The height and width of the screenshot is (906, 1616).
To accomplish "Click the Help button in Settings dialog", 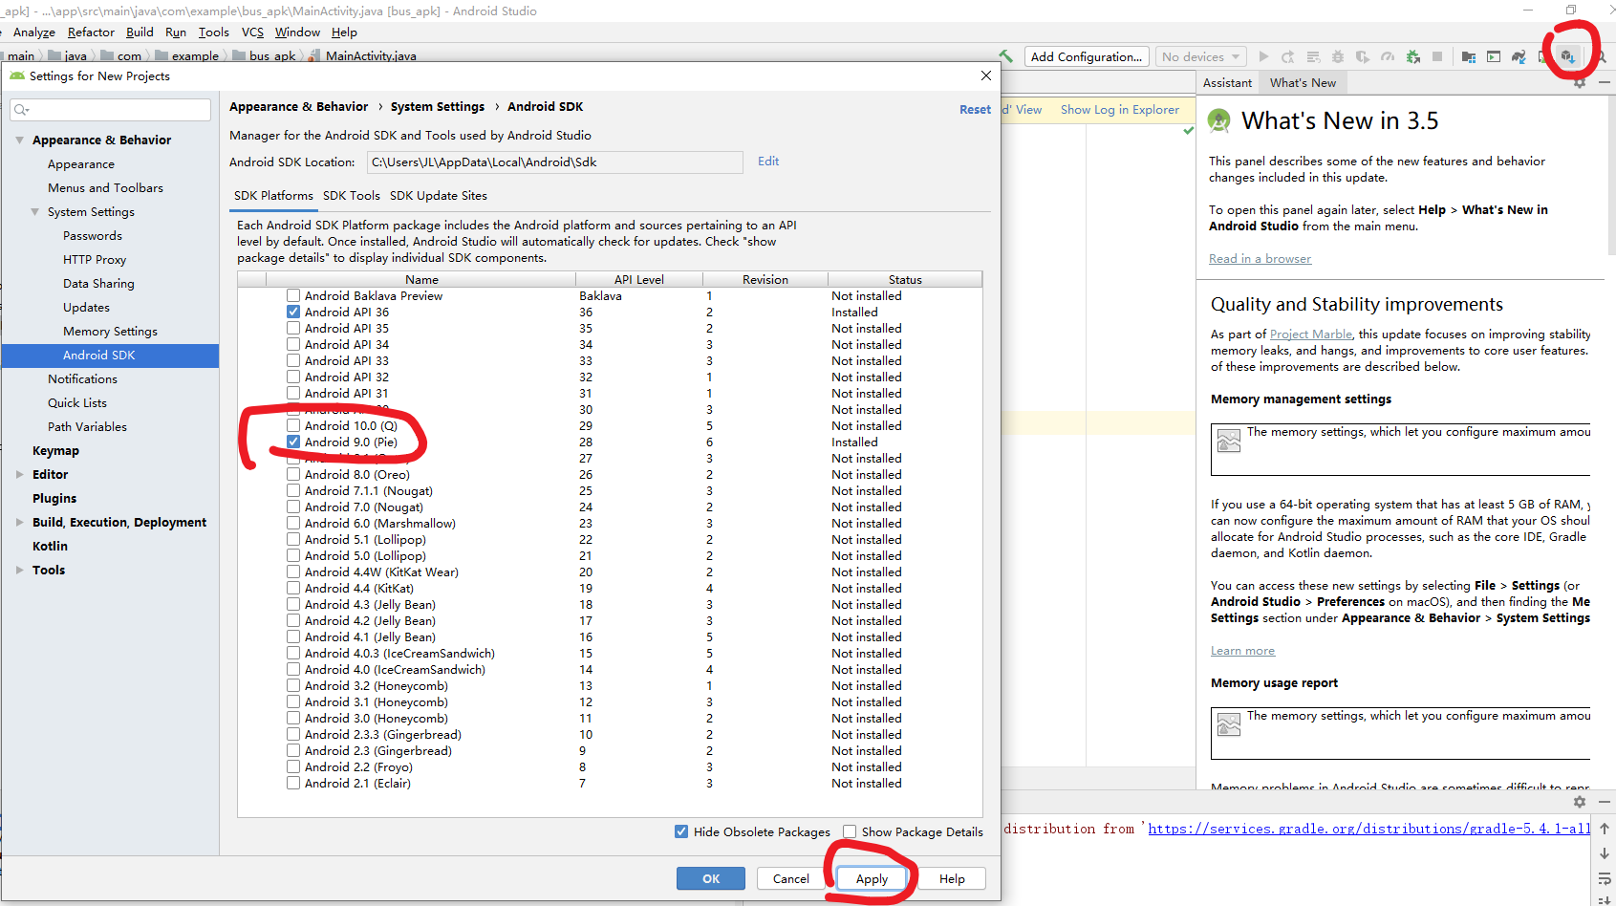I will (x=952, y=878).
